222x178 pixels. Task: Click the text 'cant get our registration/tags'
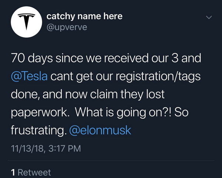(x=125, y=76)
